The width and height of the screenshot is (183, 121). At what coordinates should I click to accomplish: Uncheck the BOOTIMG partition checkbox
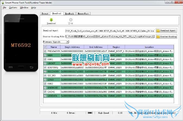click(45, 68)
